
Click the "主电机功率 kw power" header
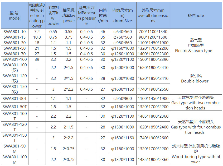coord(53,16)
